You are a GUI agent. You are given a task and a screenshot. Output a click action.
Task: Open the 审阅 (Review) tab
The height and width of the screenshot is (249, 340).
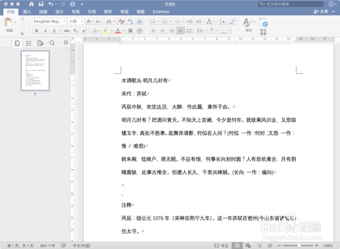coord(124,12)
